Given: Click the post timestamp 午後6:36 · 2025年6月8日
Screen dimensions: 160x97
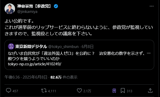Looking at the screenshot, I should click(26, 77).
